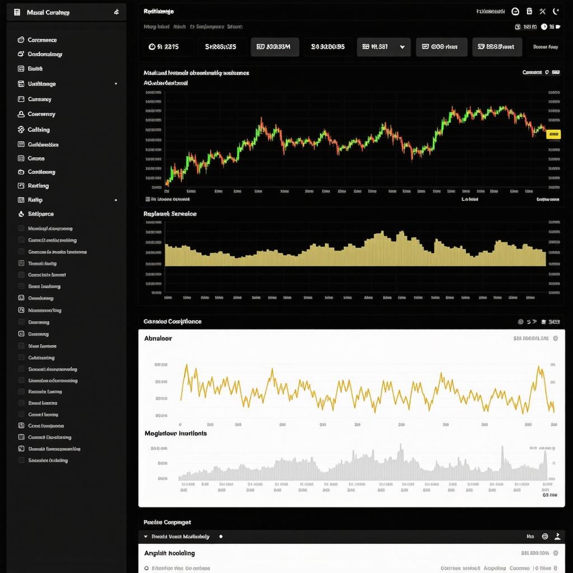The width and height of the screenshot is (573, 573).
Task: Click the toolbar button right of the chevron dropdown
Action: [x=442, y=47]
